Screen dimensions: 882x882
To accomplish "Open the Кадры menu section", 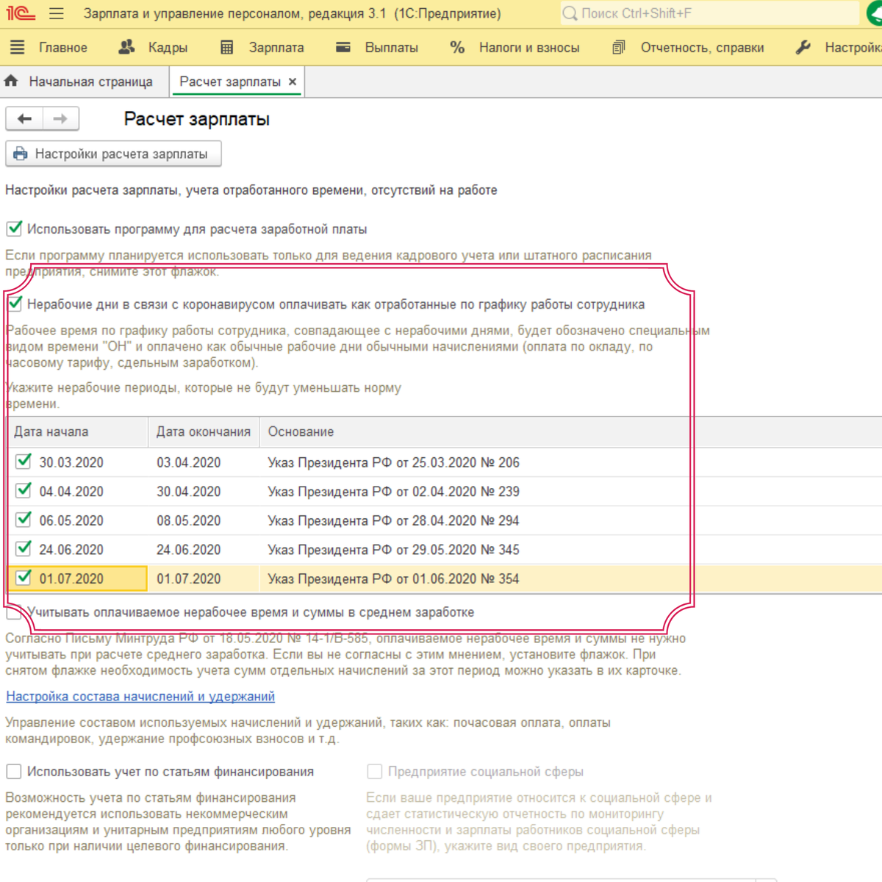I will [168, 47].
